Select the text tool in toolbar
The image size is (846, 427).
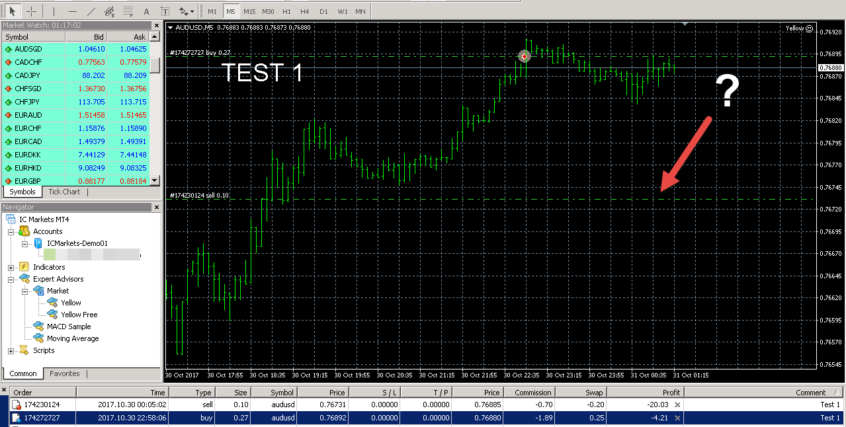[x=146, y=11]
